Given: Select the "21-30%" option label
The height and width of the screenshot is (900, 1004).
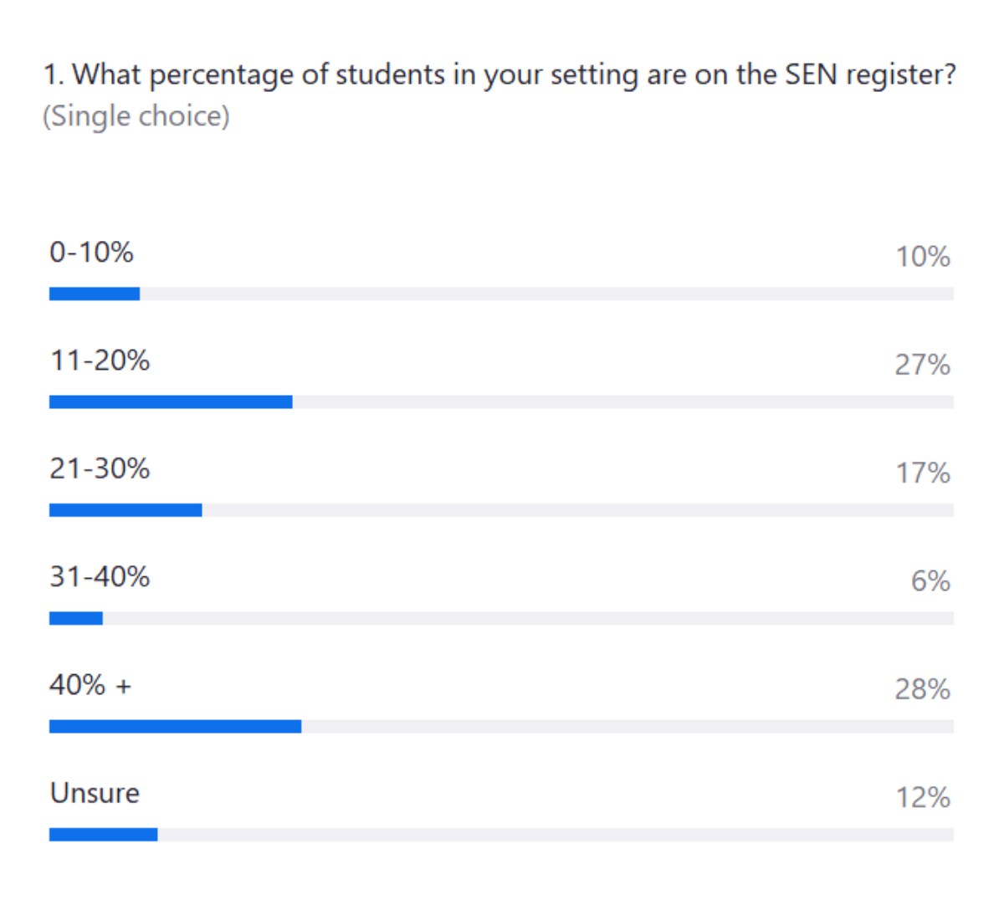Looking at the screenshot, I should point(100,468).
